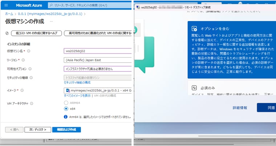Open the リージョン dropdown Japan East
This screenshot has height=146, width=276.
98,60
